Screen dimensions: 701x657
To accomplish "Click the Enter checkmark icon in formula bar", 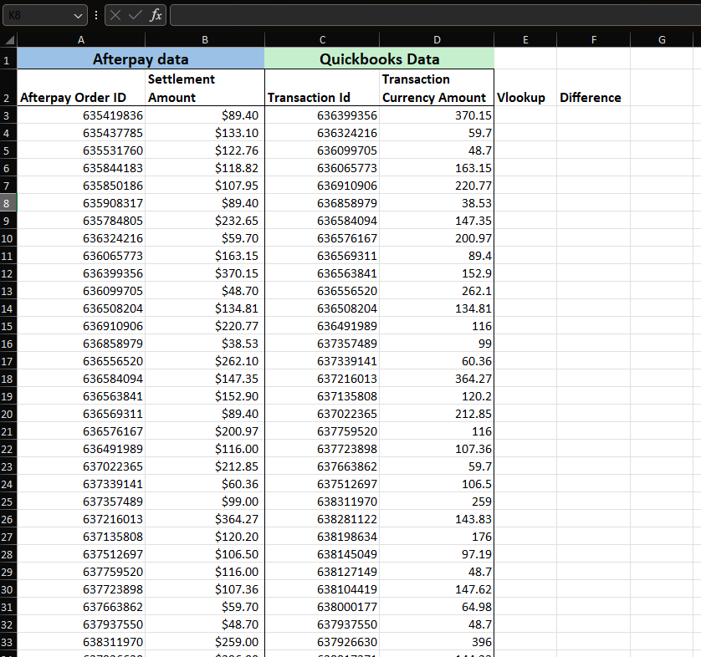I will (136, 15).
